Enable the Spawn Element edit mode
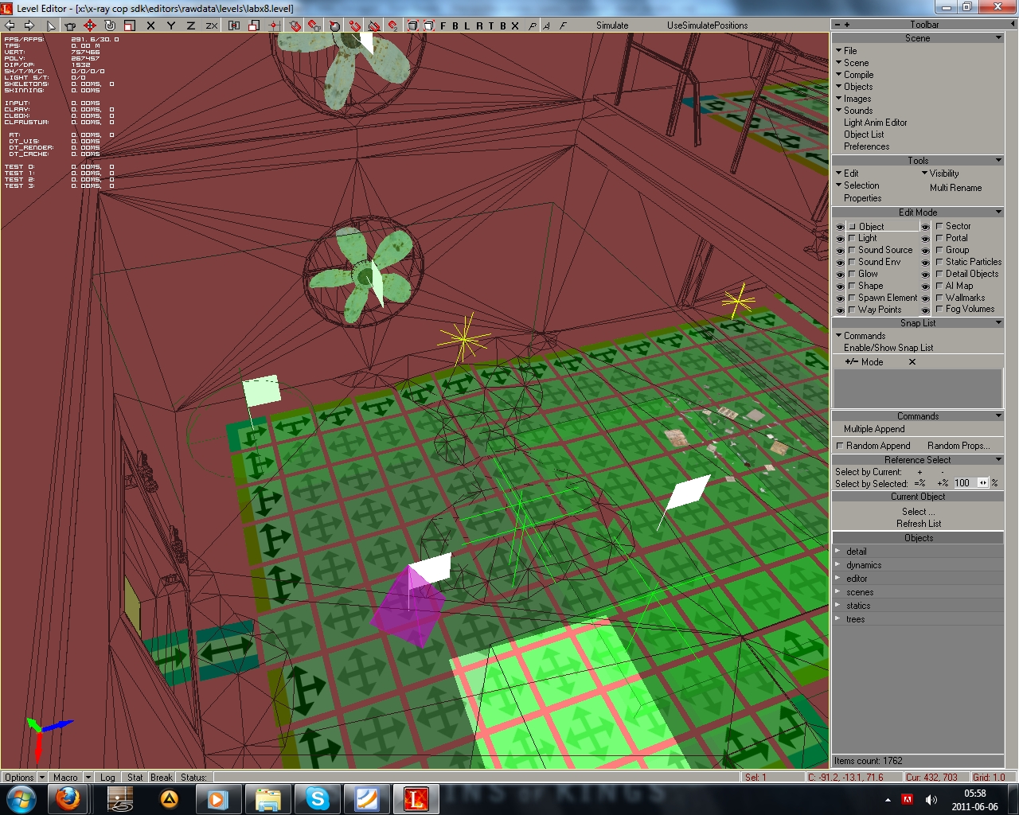This screenshot has width=1019, height=815. click(852, 298)
